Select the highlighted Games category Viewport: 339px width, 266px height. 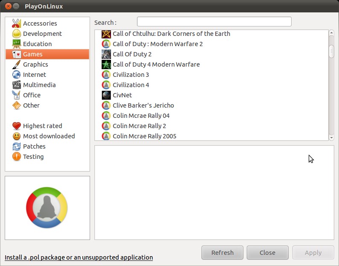pyautogui.click(x=47, y=54)
